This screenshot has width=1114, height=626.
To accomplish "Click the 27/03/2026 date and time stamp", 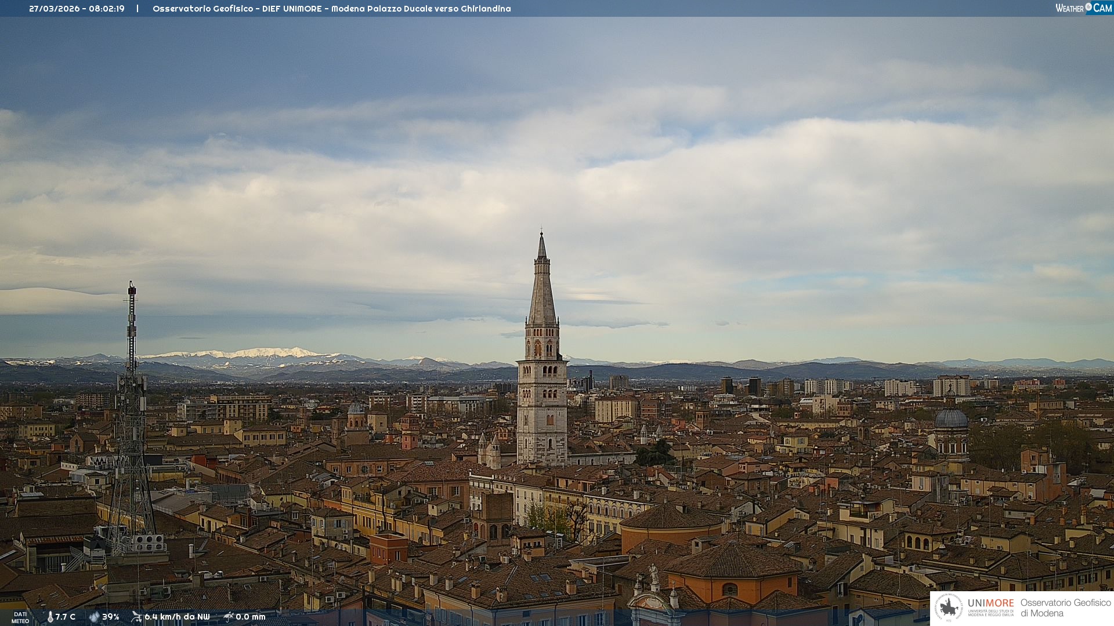I will tap(77, 9).
